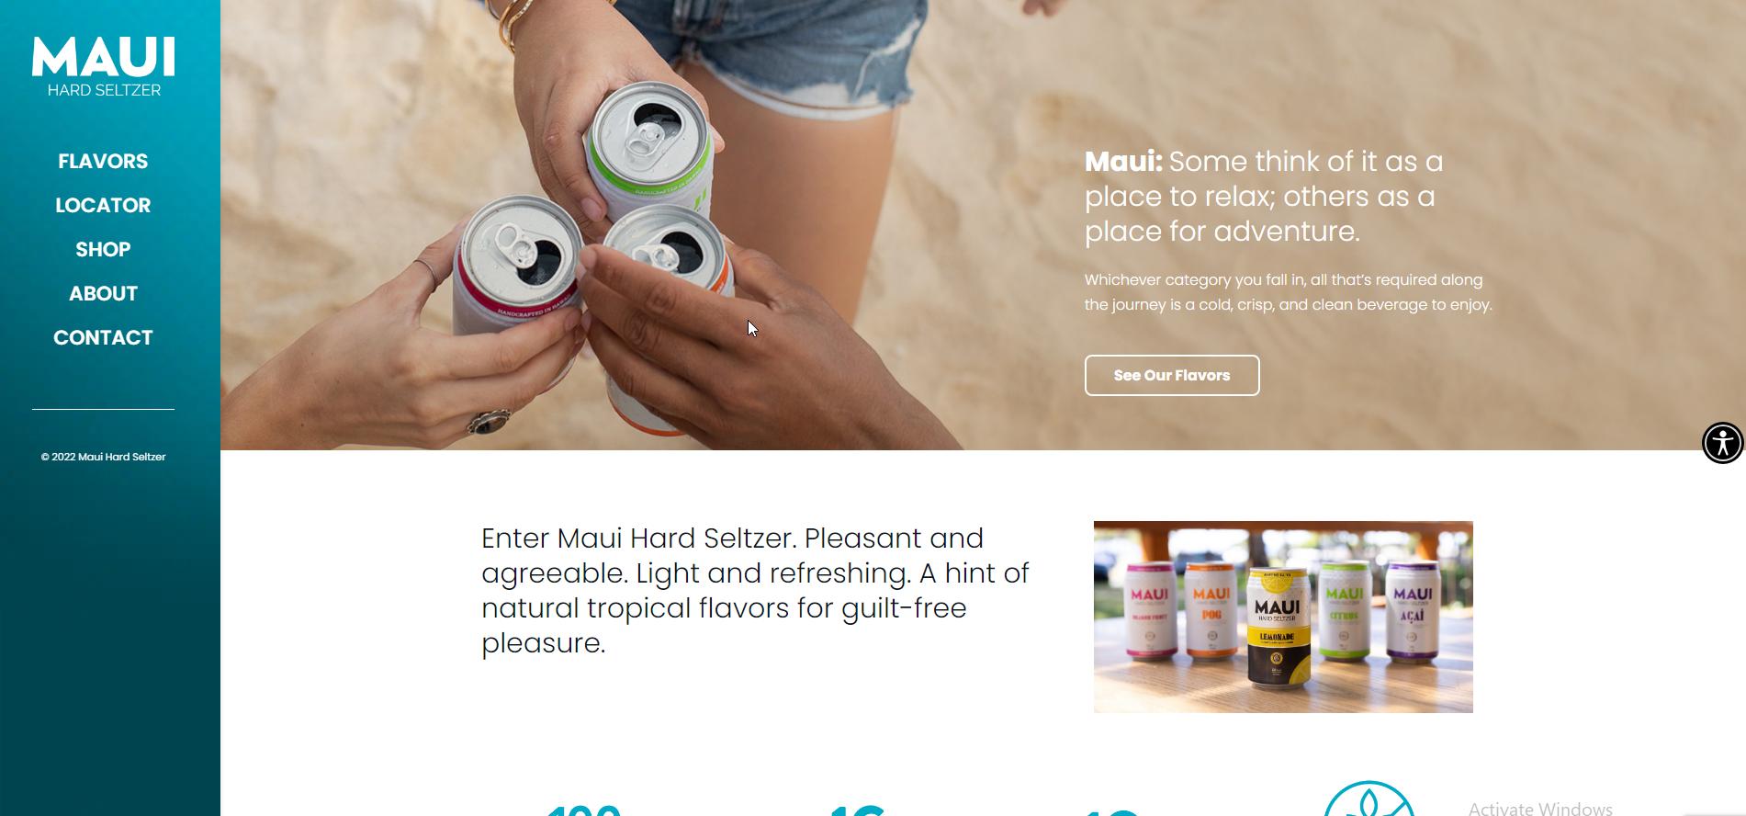Click the green-rimmed can top in hero image
The width and height of the screenshot is (1746, 816).
pos(650,136)
